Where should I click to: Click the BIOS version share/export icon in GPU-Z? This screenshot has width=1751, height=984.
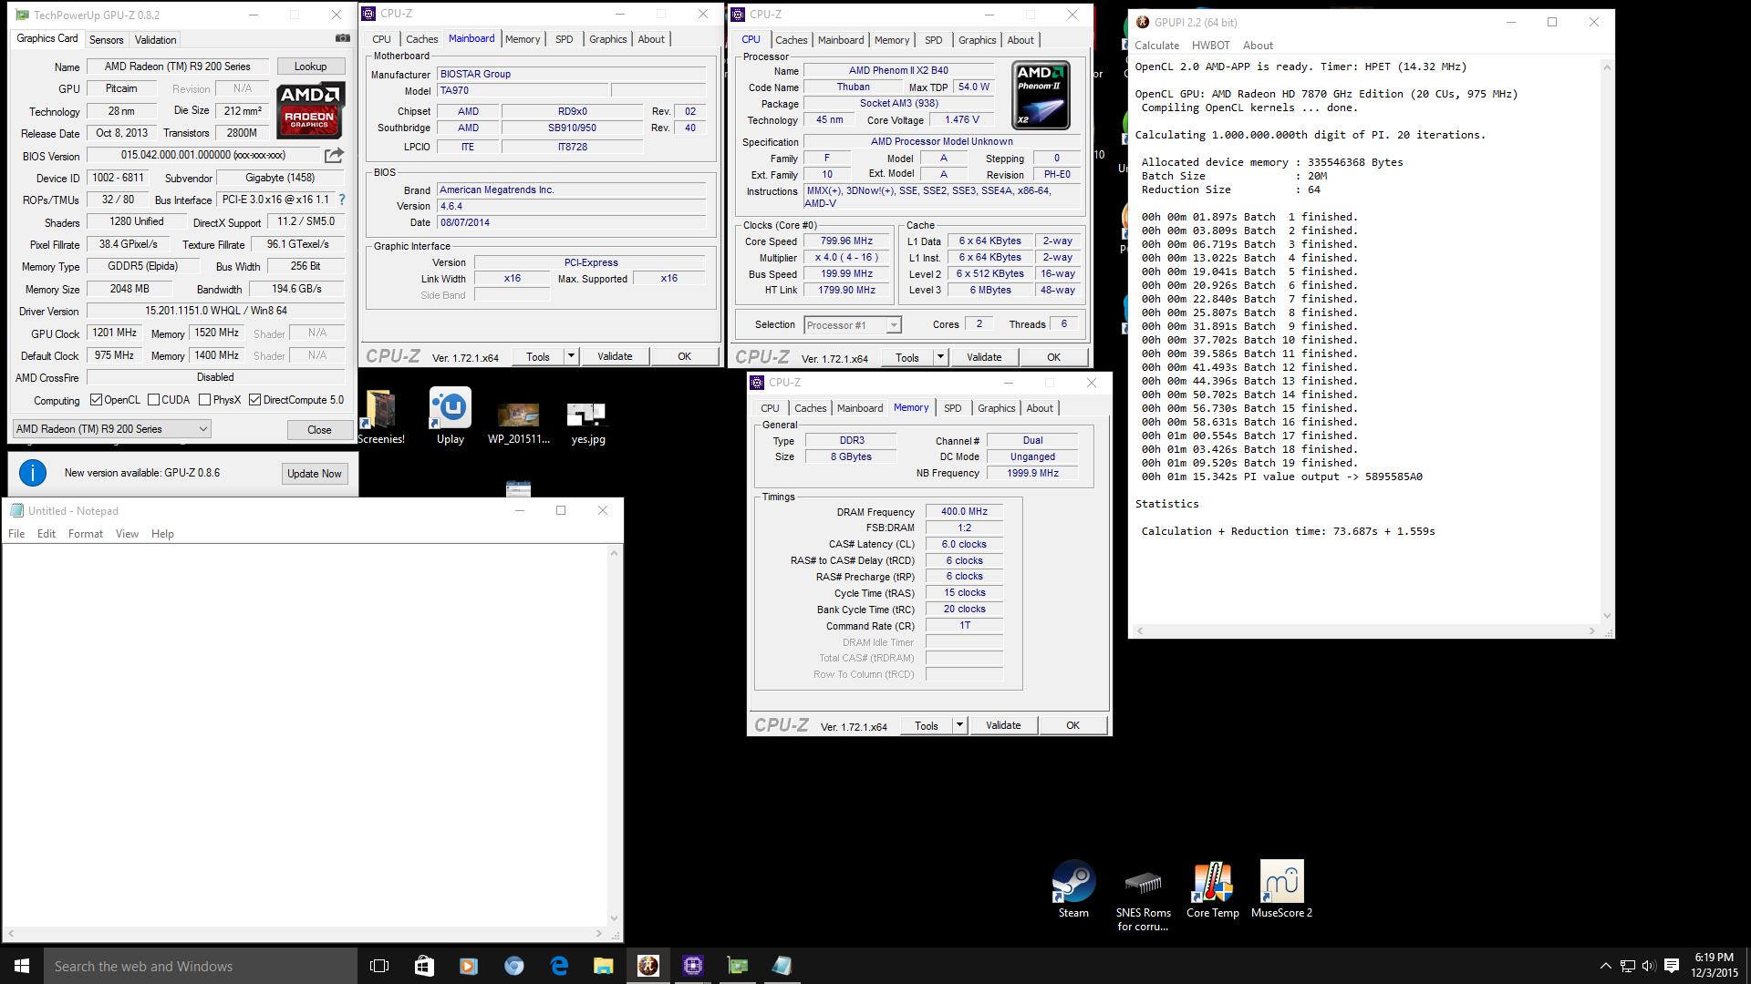pyautogui.click(x=334, y=156)
